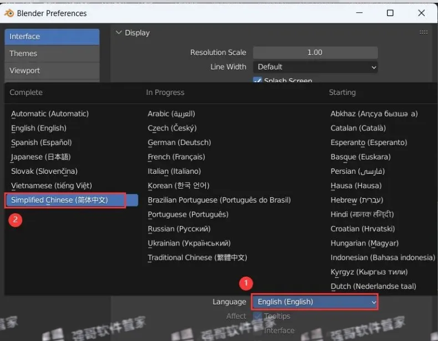Image resolution: width=438 pixels, height=341 pixels.
Task: Minimize the Blender Preferences window
Action: click(359, 13)
